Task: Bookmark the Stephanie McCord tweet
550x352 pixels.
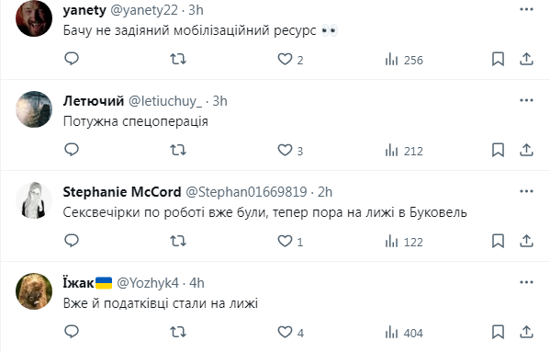Action: pyautogui.click(x=498, y=241)
